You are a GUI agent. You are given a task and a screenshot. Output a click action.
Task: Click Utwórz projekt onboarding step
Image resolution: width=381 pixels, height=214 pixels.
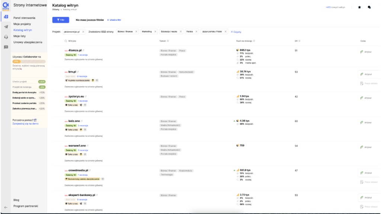[29, 82]
